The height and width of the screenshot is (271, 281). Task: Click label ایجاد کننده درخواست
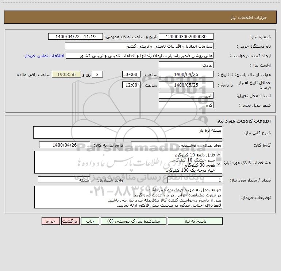[x=250, y=56]
